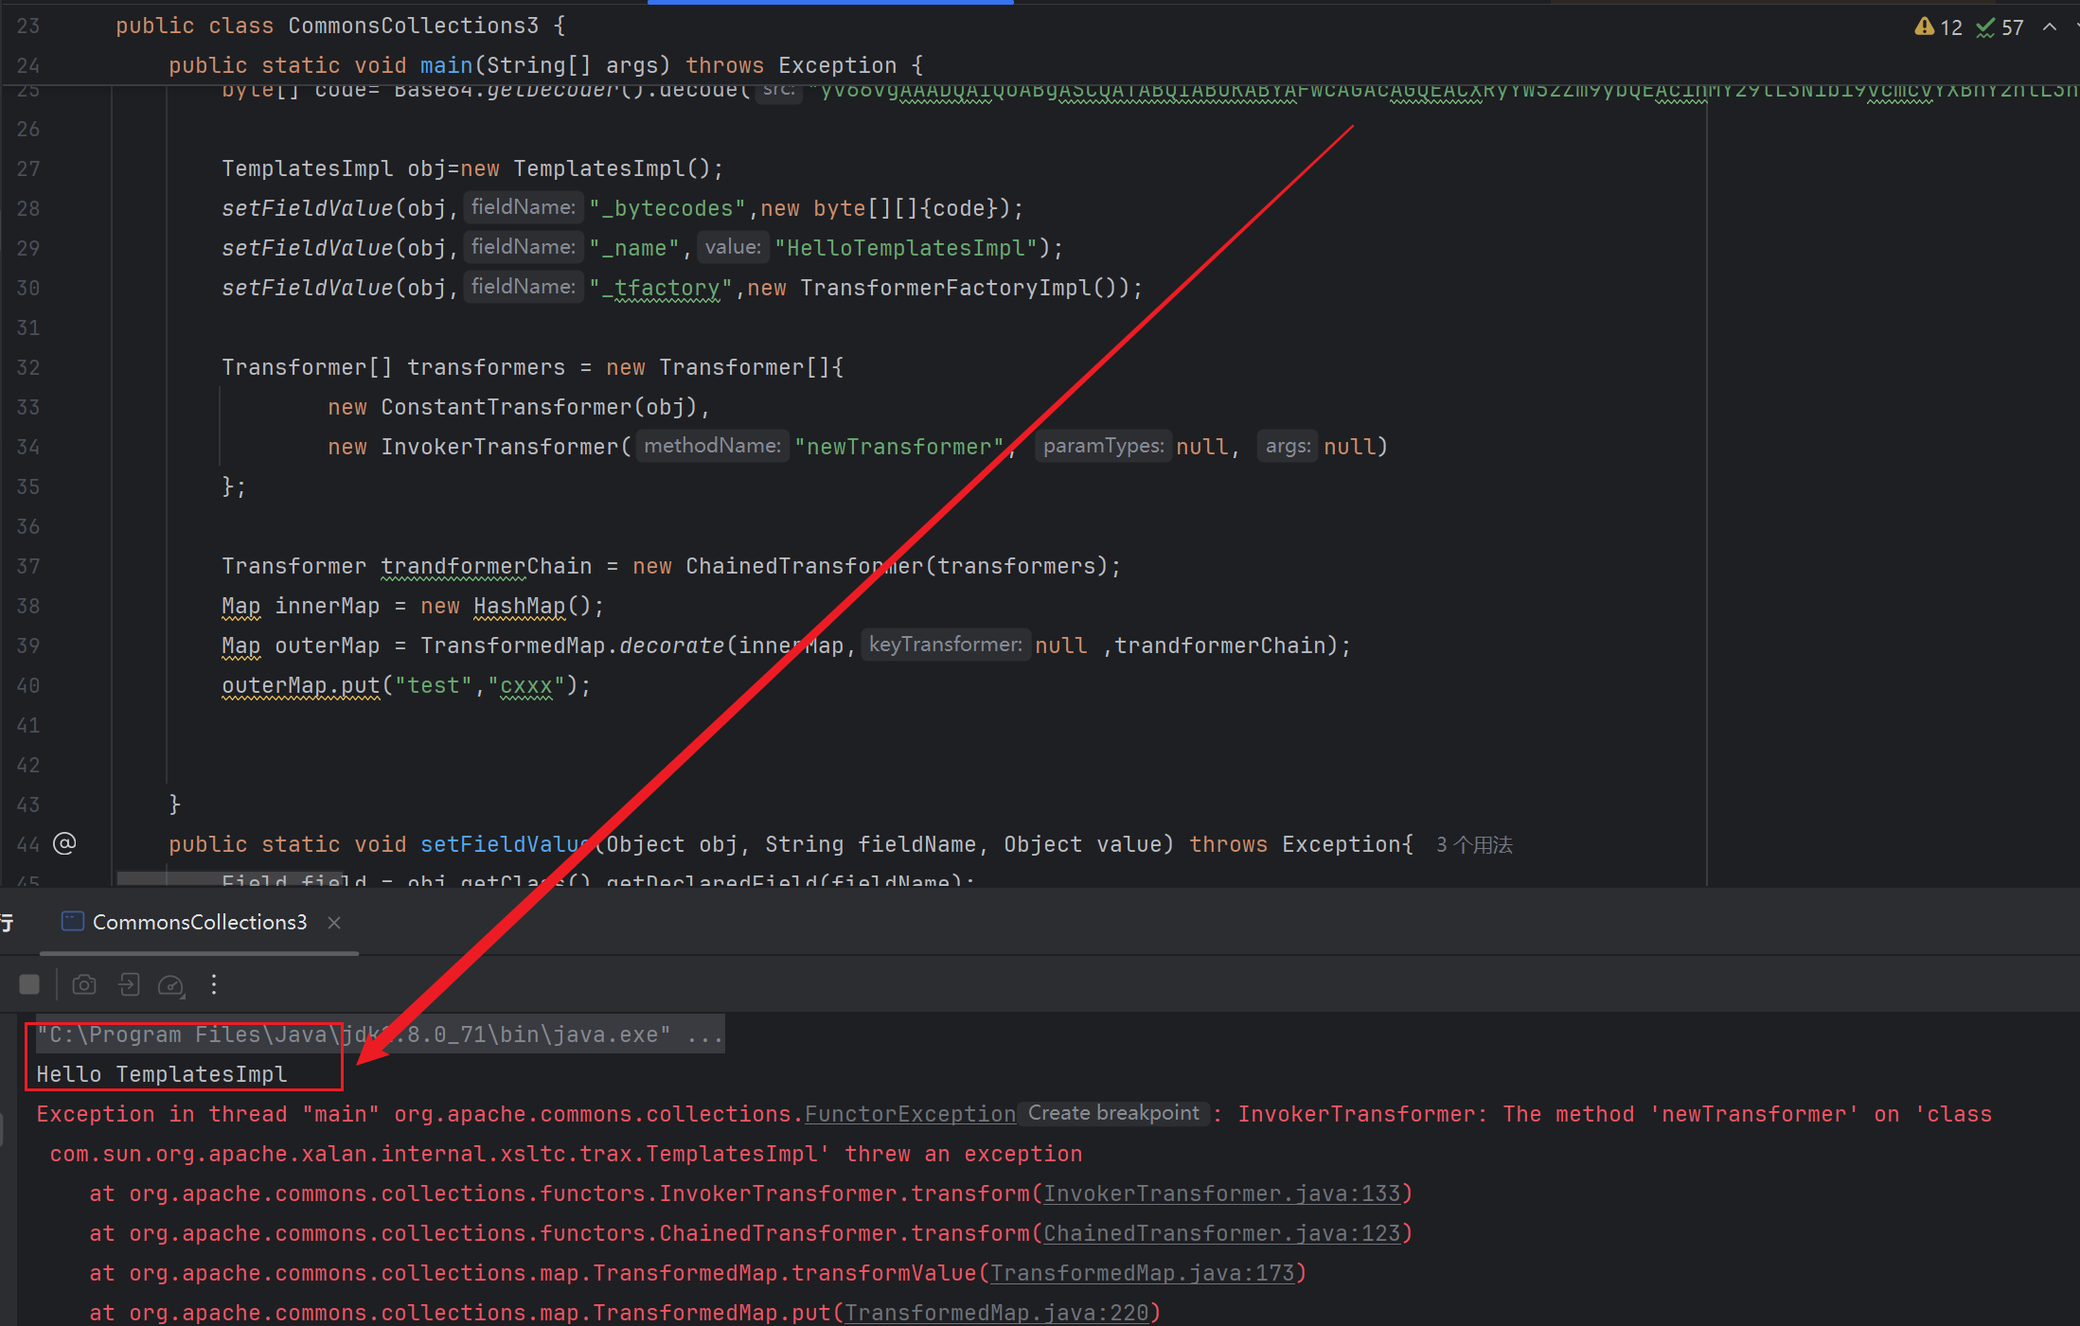Close the CommonsCollections3 run tab

334,923
